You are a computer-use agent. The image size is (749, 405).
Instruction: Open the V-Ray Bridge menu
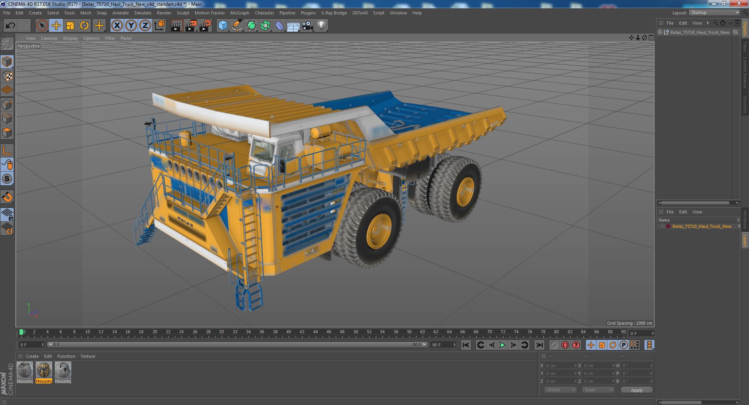(334, 13)
